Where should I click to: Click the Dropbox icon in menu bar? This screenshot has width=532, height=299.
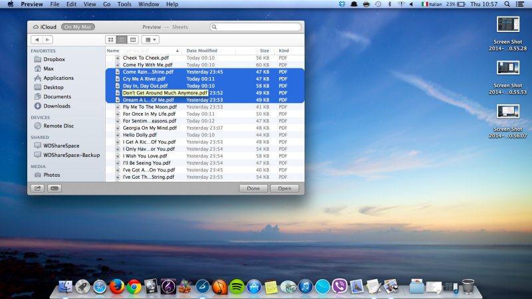(x=342, y=5)
